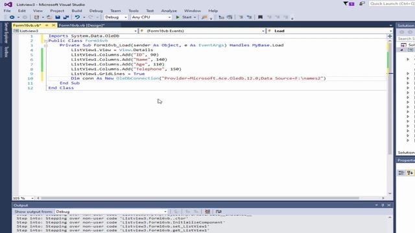Open the Test menu
415x233 pixels.
pyautogui.click(x=150, y=11)
